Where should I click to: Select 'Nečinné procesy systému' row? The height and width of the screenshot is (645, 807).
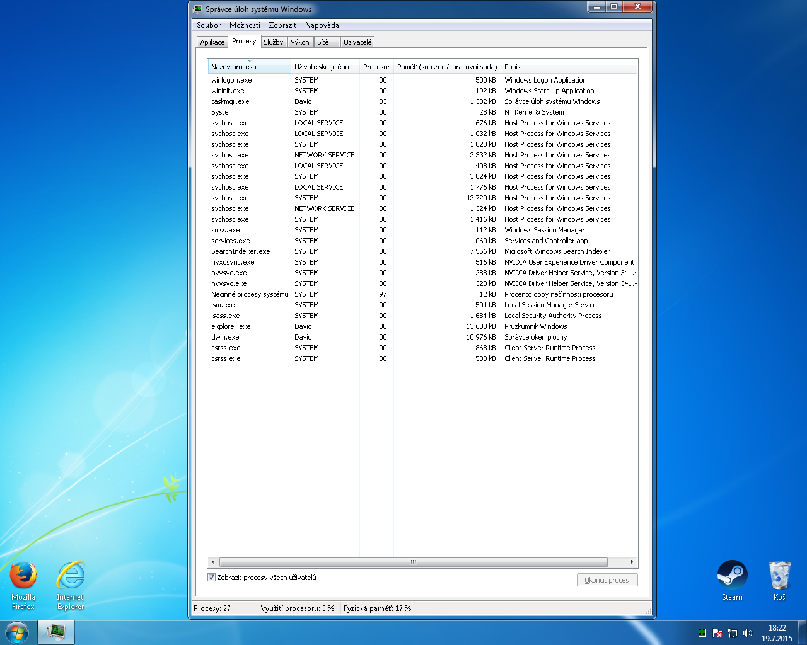click(x=422, y=294)
